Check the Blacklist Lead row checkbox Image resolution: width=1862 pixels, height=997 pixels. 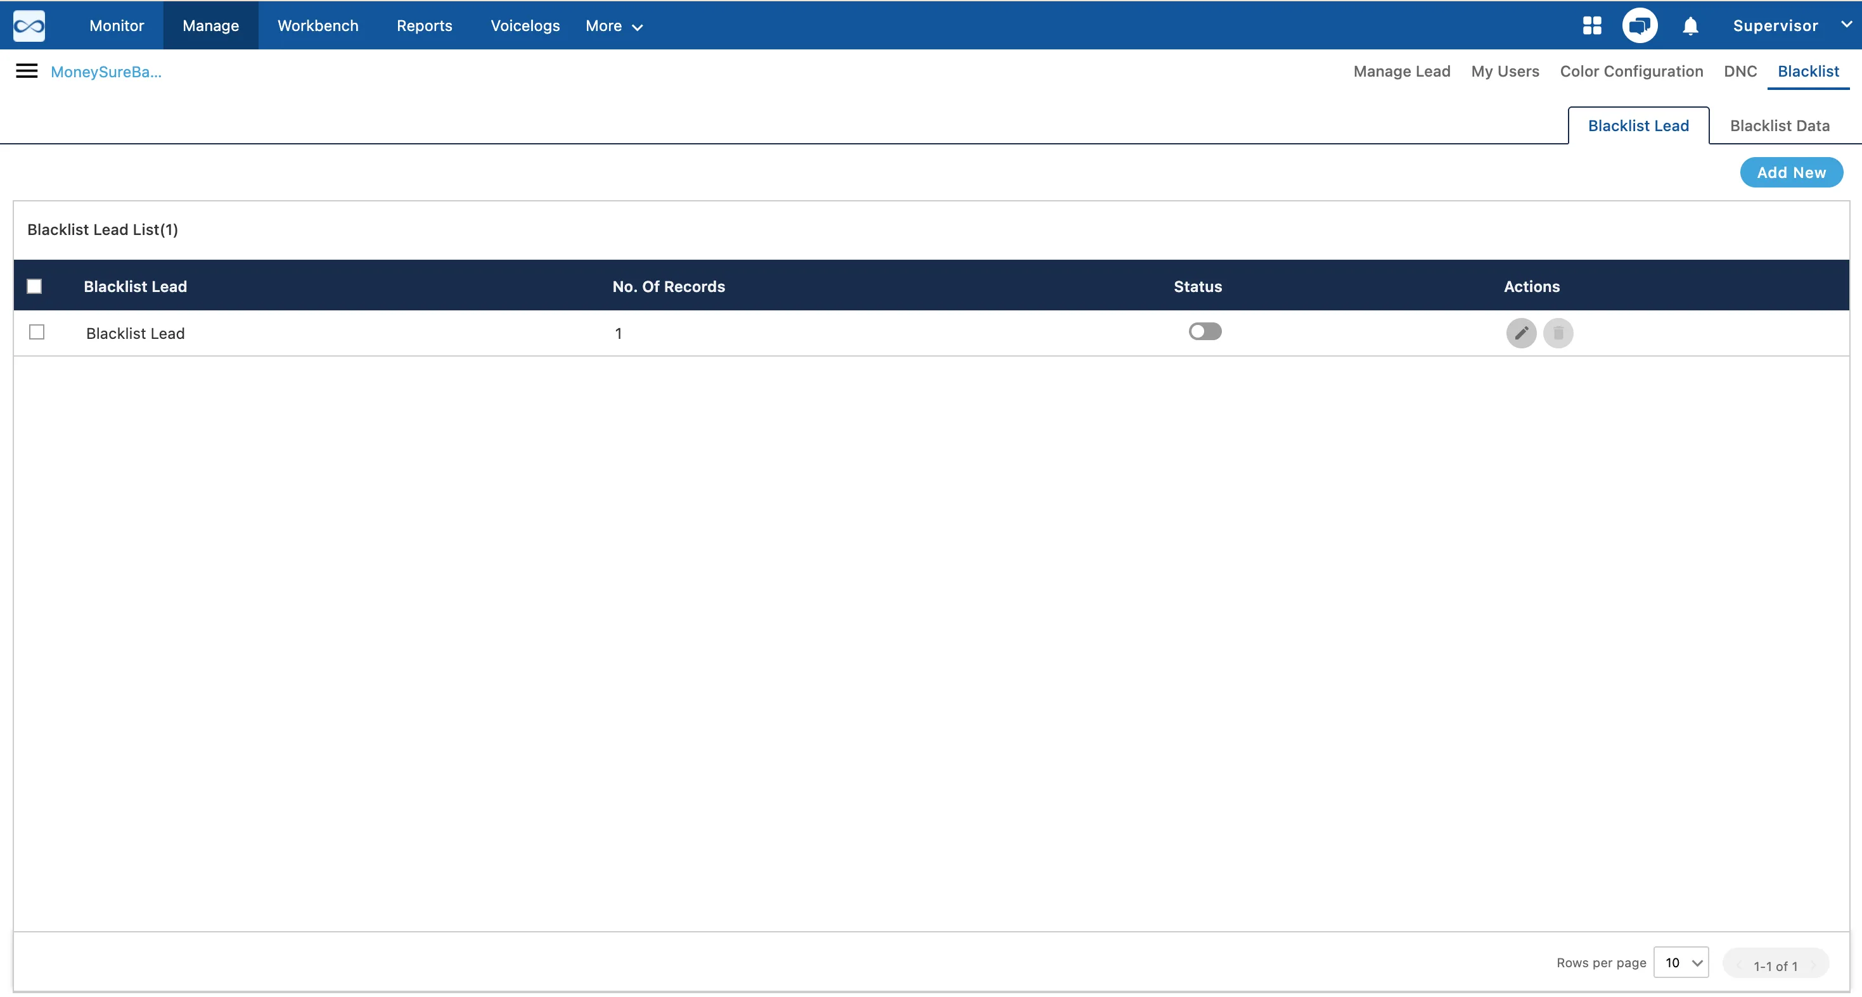pos(37,333)
